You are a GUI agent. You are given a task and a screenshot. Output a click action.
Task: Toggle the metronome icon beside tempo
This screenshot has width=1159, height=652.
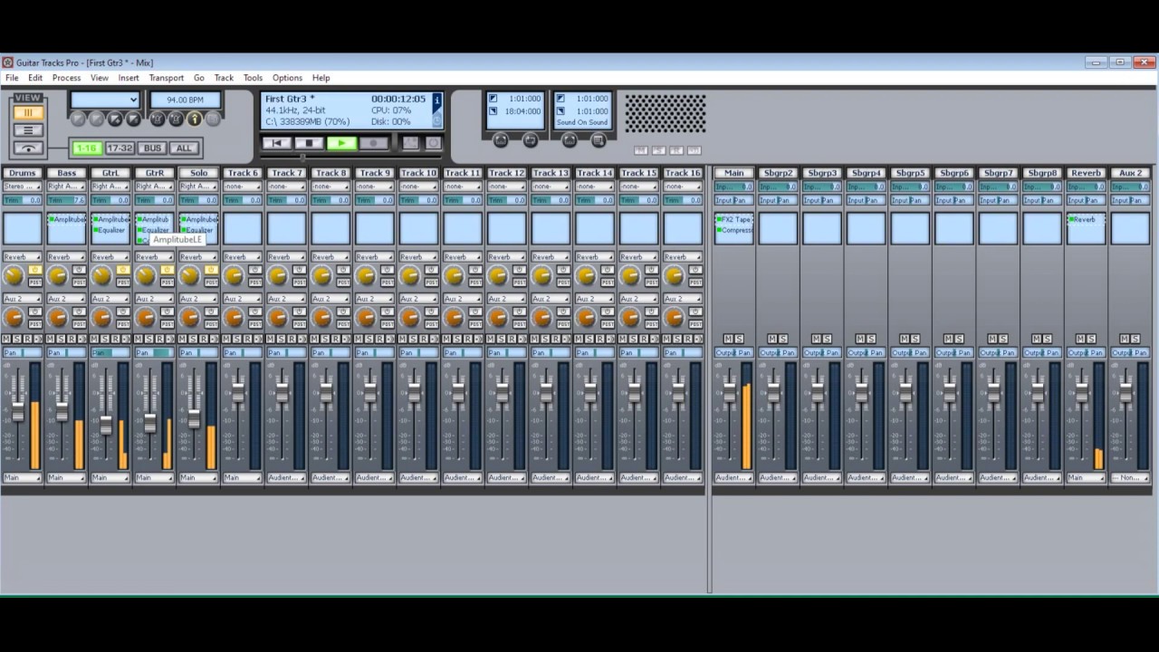click(x=157, y=119)
